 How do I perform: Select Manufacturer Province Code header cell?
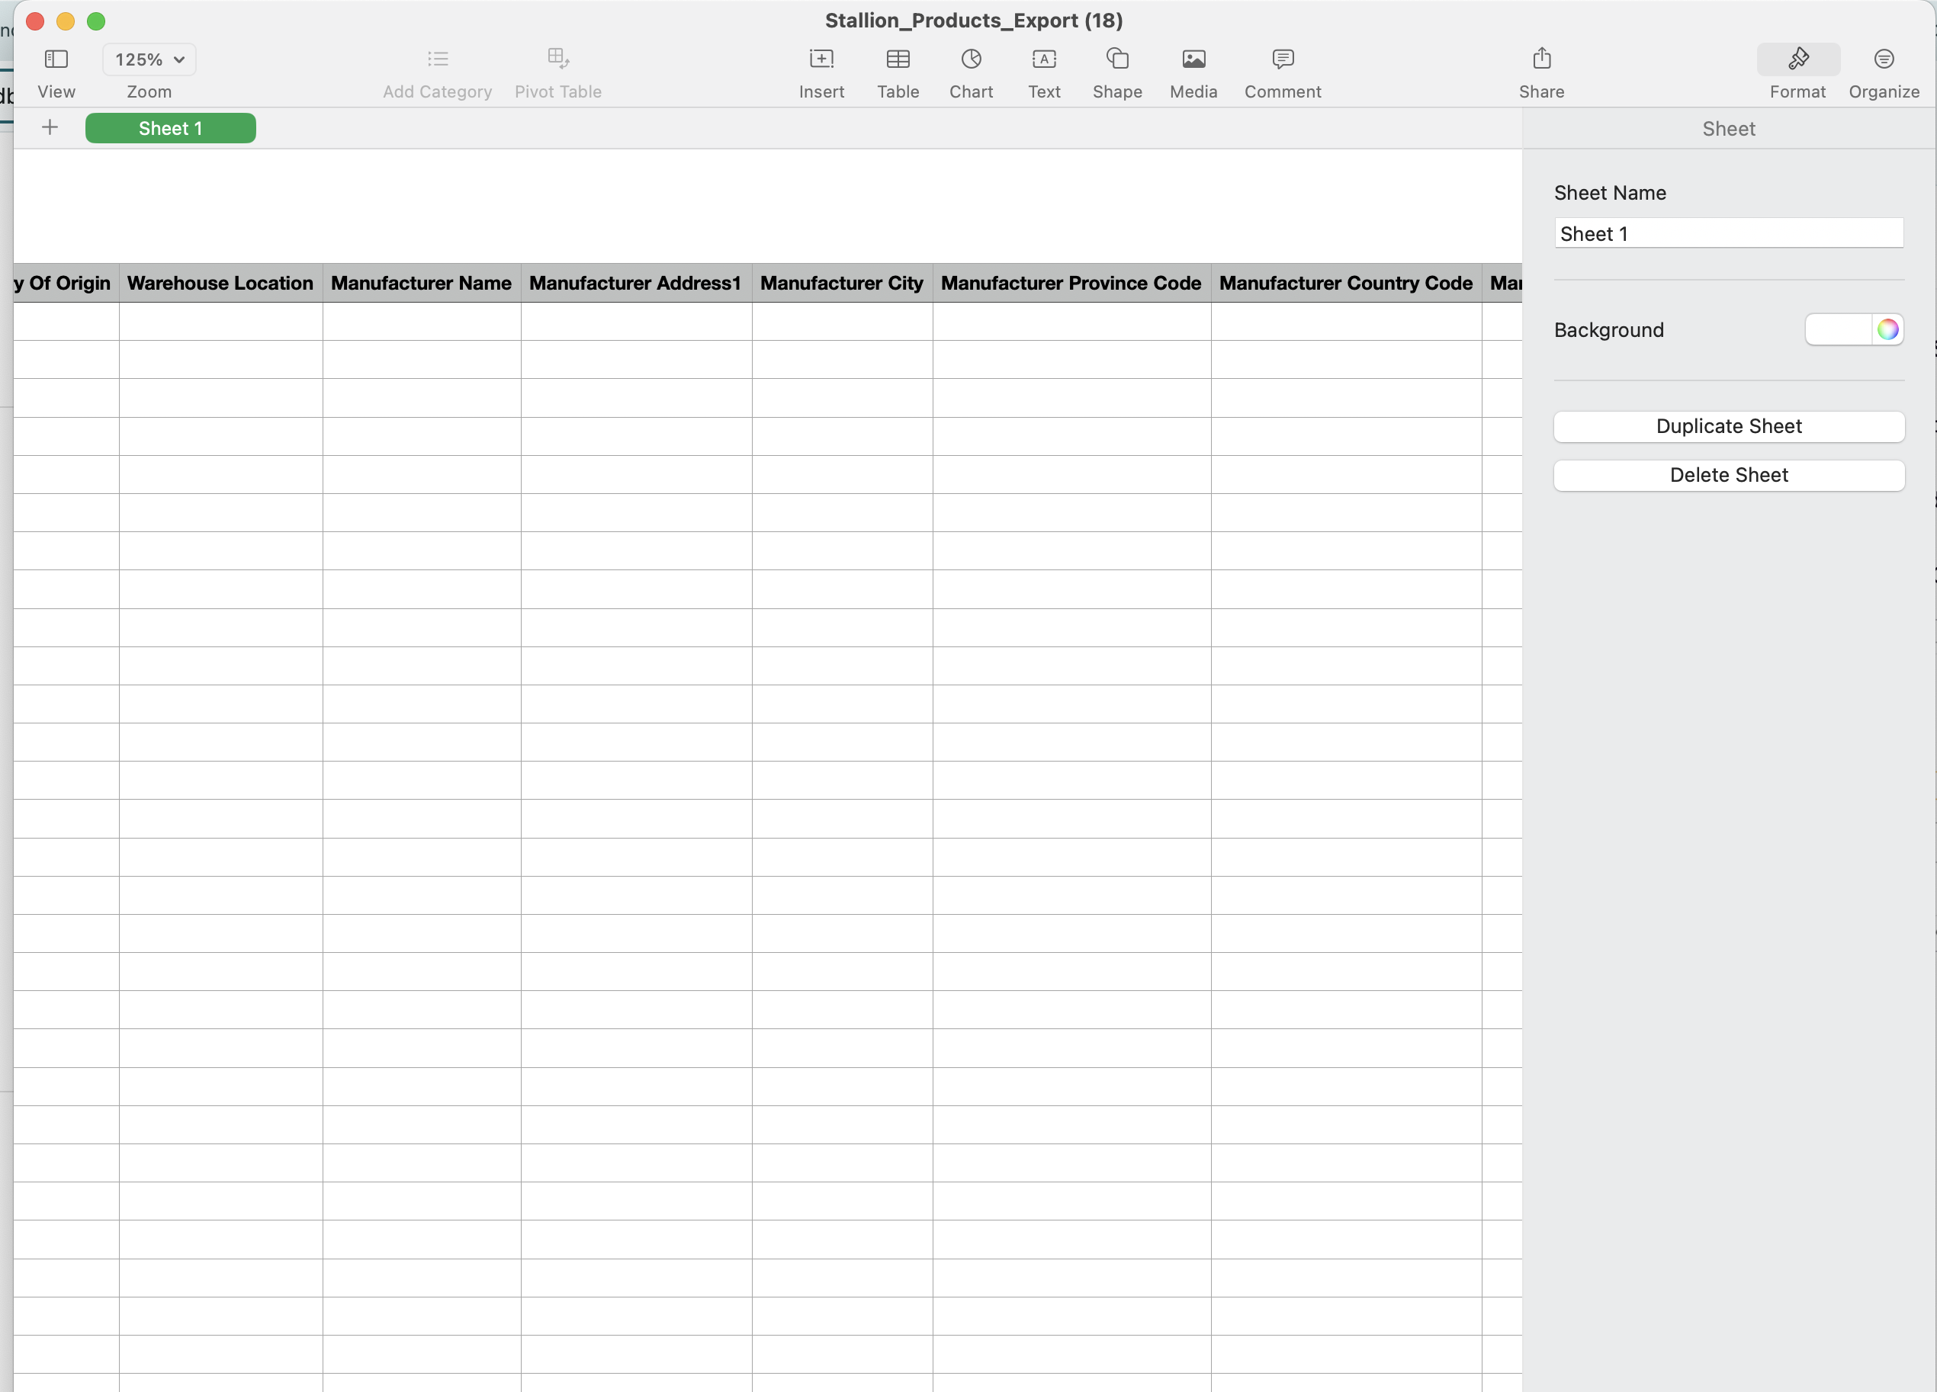(x=1071, y=283)
